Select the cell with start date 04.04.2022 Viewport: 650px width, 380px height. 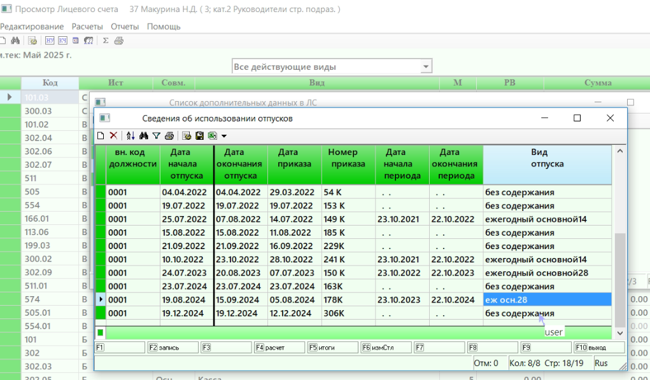(x=187, y=192)
